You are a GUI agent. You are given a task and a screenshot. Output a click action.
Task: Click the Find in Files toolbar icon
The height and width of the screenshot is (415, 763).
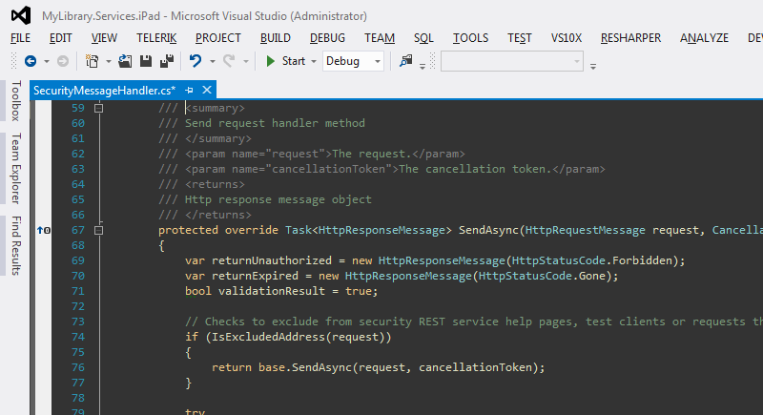[x=406, y=61]
